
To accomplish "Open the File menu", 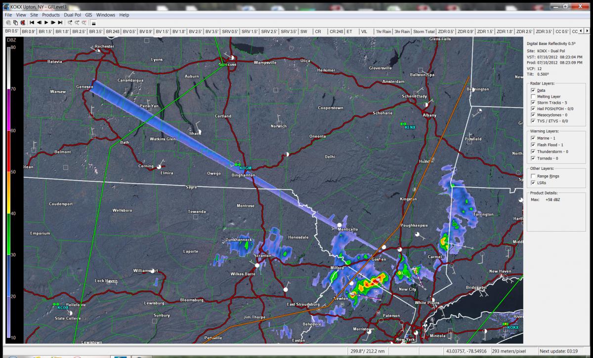I will 8,15.
